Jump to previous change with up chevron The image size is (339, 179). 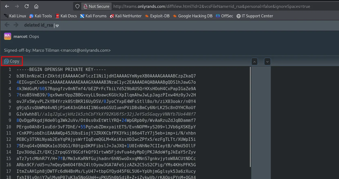coord(255,61)
